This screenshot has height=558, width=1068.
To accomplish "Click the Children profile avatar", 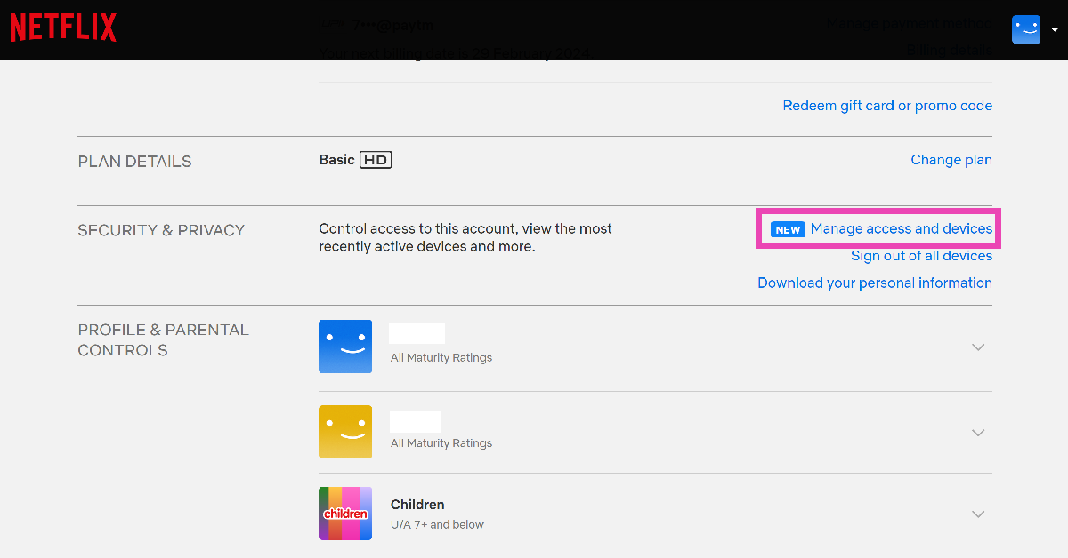I will 345,514.
